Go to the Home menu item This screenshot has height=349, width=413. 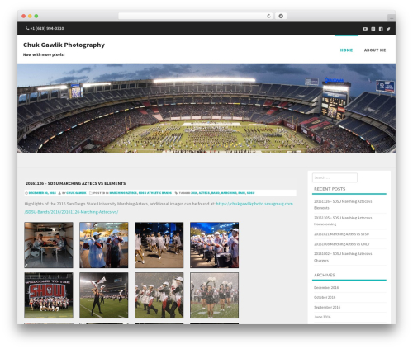point(346,50)
